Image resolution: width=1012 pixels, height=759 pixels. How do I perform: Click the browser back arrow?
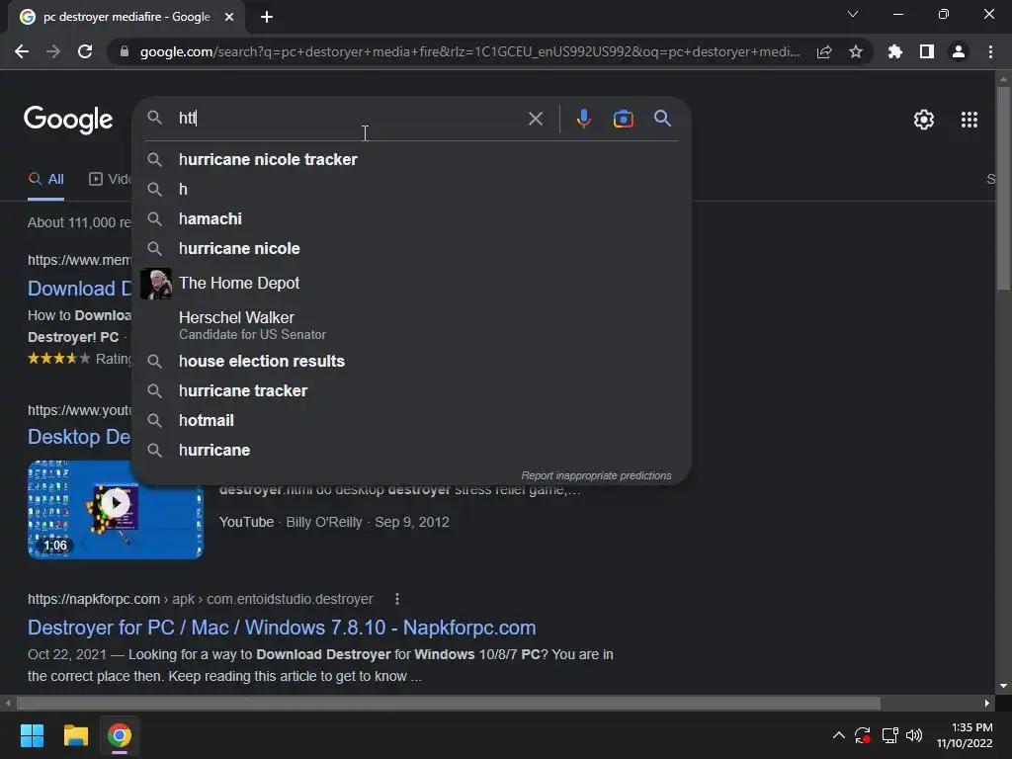point(22,51)
